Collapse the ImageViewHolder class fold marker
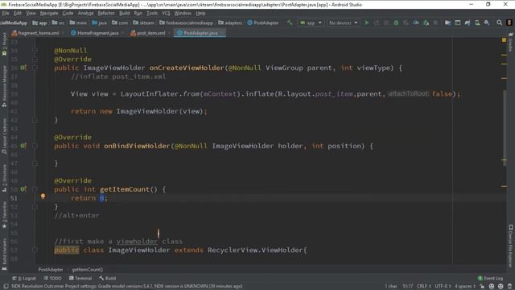This screenshot has width=515, height=290. click(35, 250)
